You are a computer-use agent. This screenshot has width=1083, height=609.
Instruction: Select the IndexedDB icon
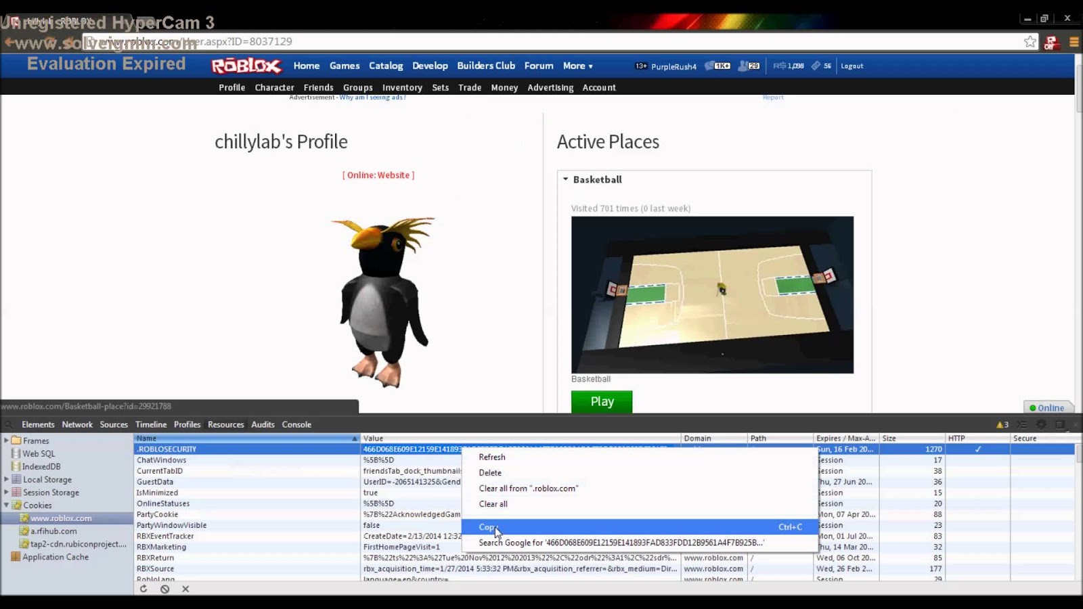pos(16,466)
